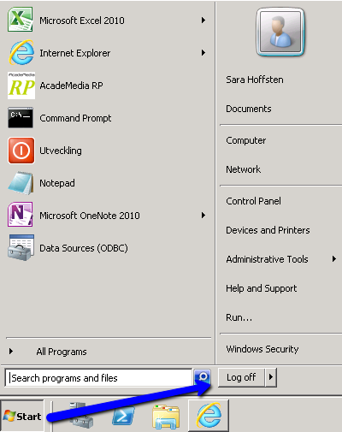Select the Internet Explorer label in list
This screenshot has height=432, width=342.
[74, 53]
